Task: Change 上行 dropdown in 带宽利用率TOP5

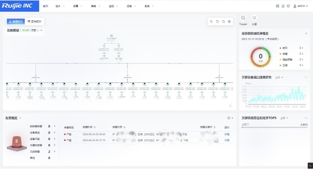Action: (x=284, y=118)
